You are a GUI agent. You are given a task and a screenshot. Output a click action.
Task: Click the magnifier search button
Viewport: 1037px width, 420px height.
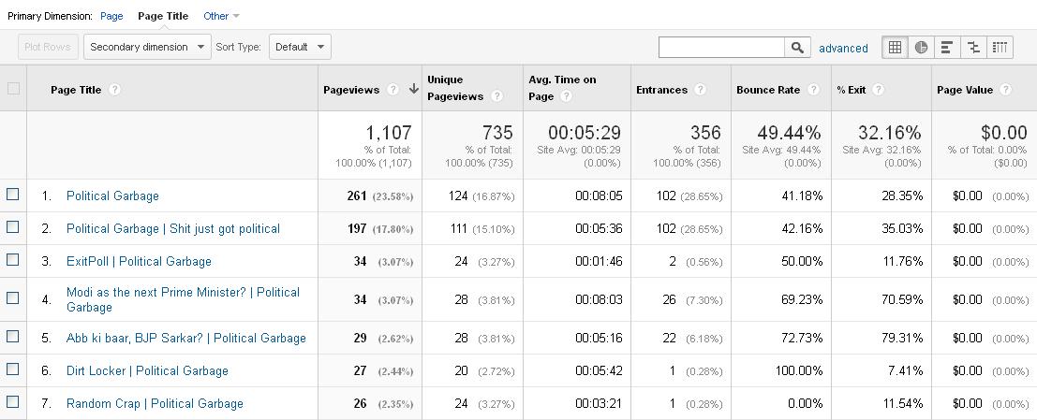(797, 48)
